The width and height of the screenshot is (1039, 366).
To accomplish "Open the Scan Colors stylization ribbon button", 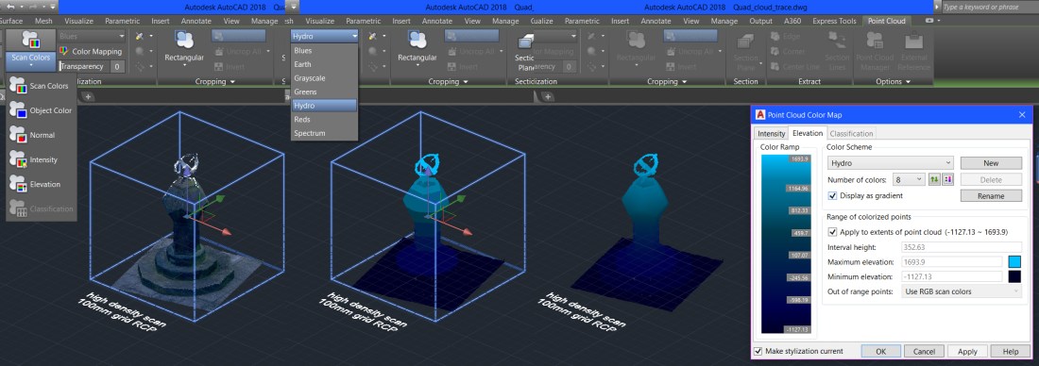I will point(30,50).
